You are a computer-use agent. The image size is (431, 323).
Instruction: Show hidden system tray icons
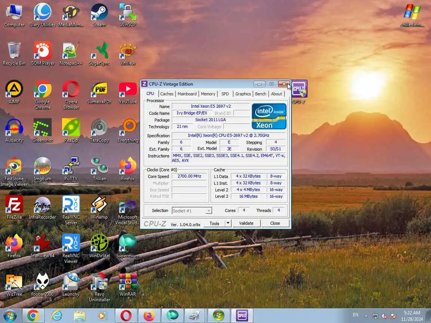point(366,316)
